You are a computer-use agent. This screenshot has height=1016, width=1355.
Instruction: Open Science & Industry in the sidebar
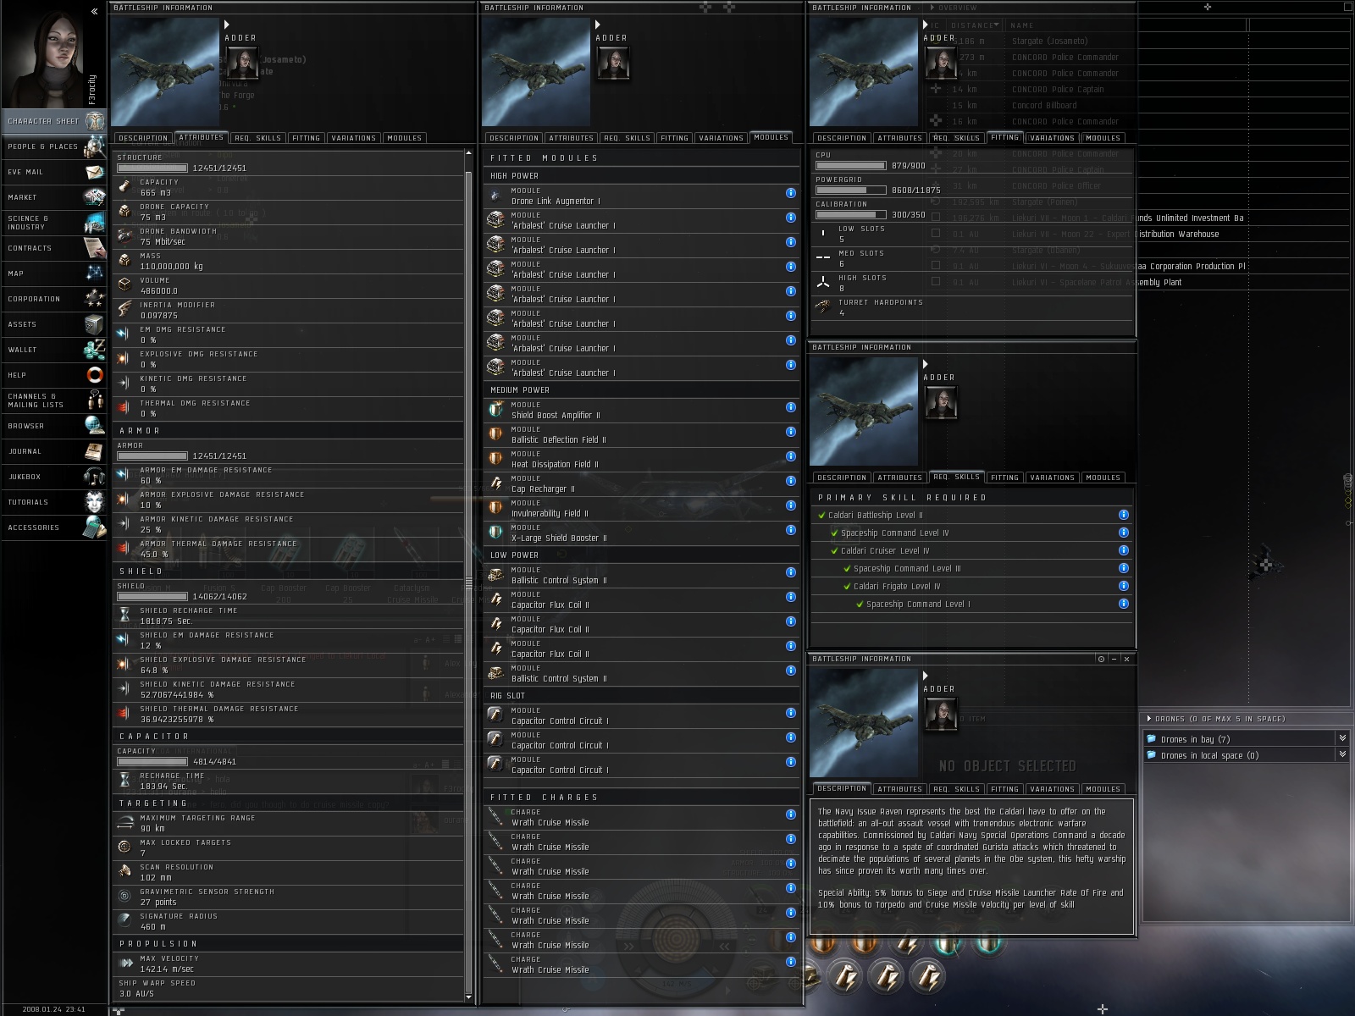click(54, 223)
